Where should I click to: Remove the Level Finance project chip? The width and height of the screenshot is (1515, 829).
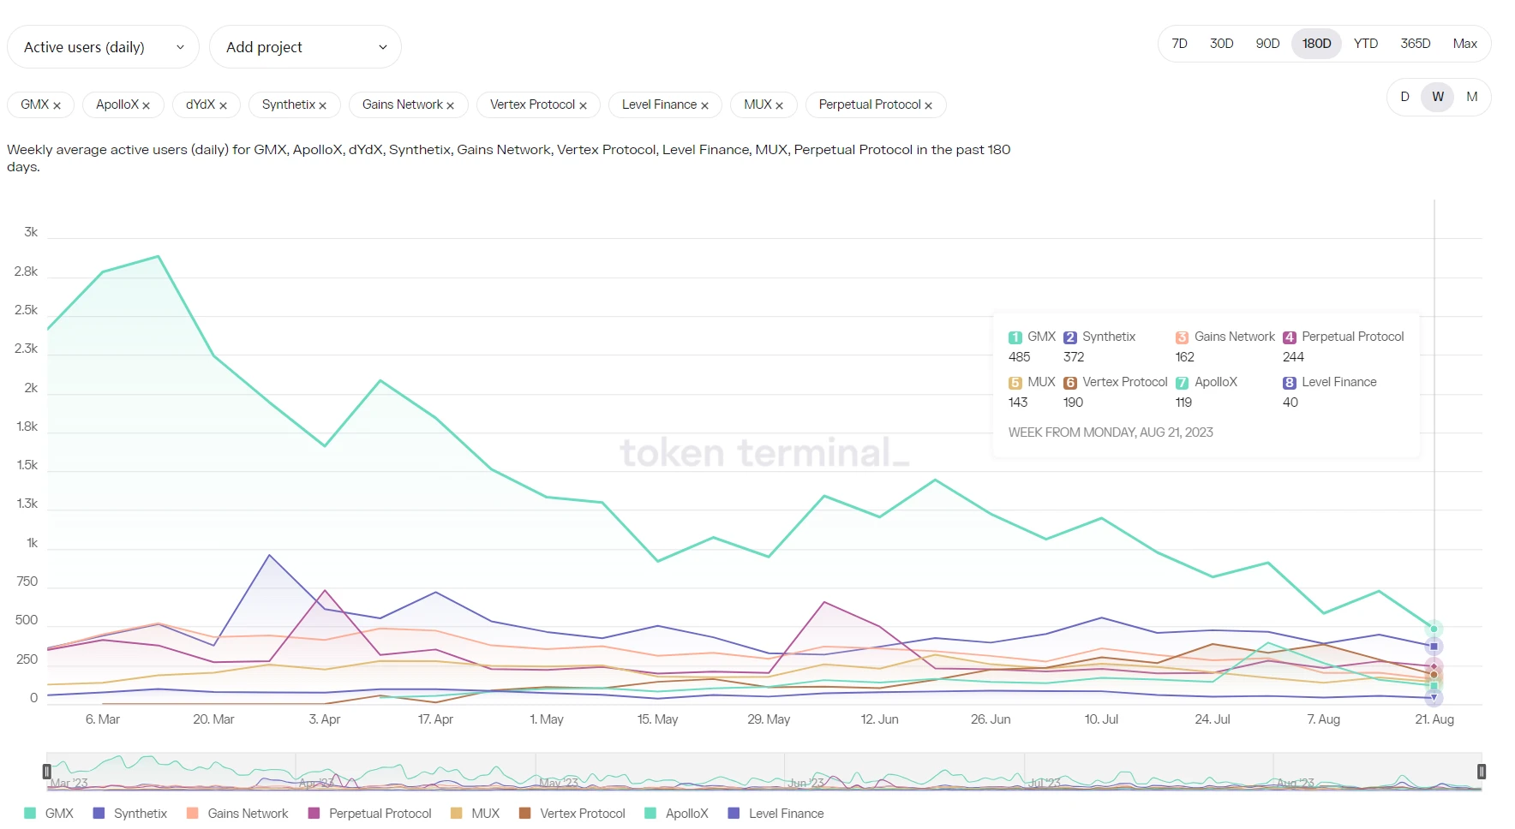[x=705, y=105]
